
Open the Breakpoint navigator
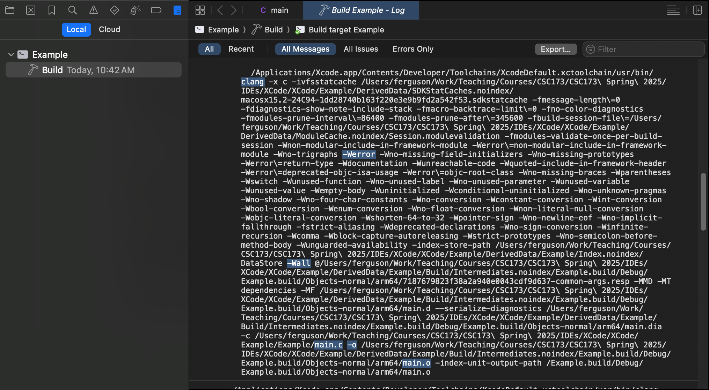tap(156, 10)
